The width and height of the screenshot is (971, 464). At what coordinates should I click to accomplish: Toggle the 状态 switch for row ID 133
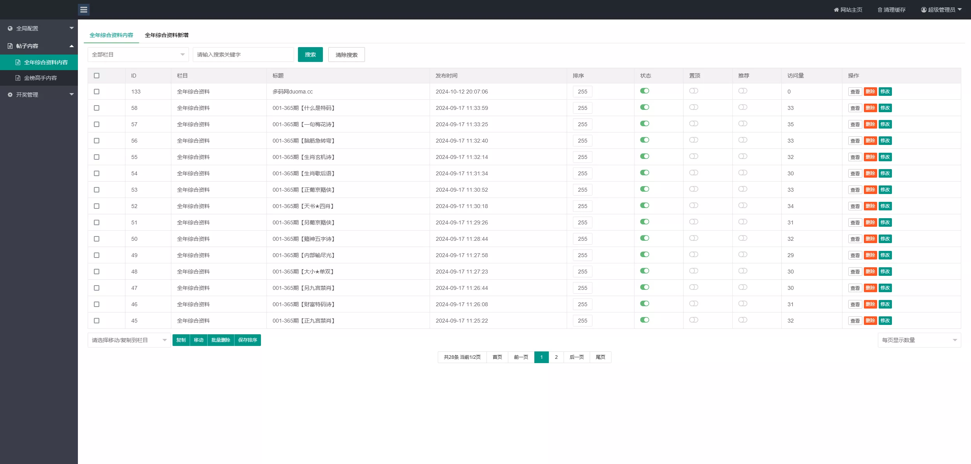point(645,91)
